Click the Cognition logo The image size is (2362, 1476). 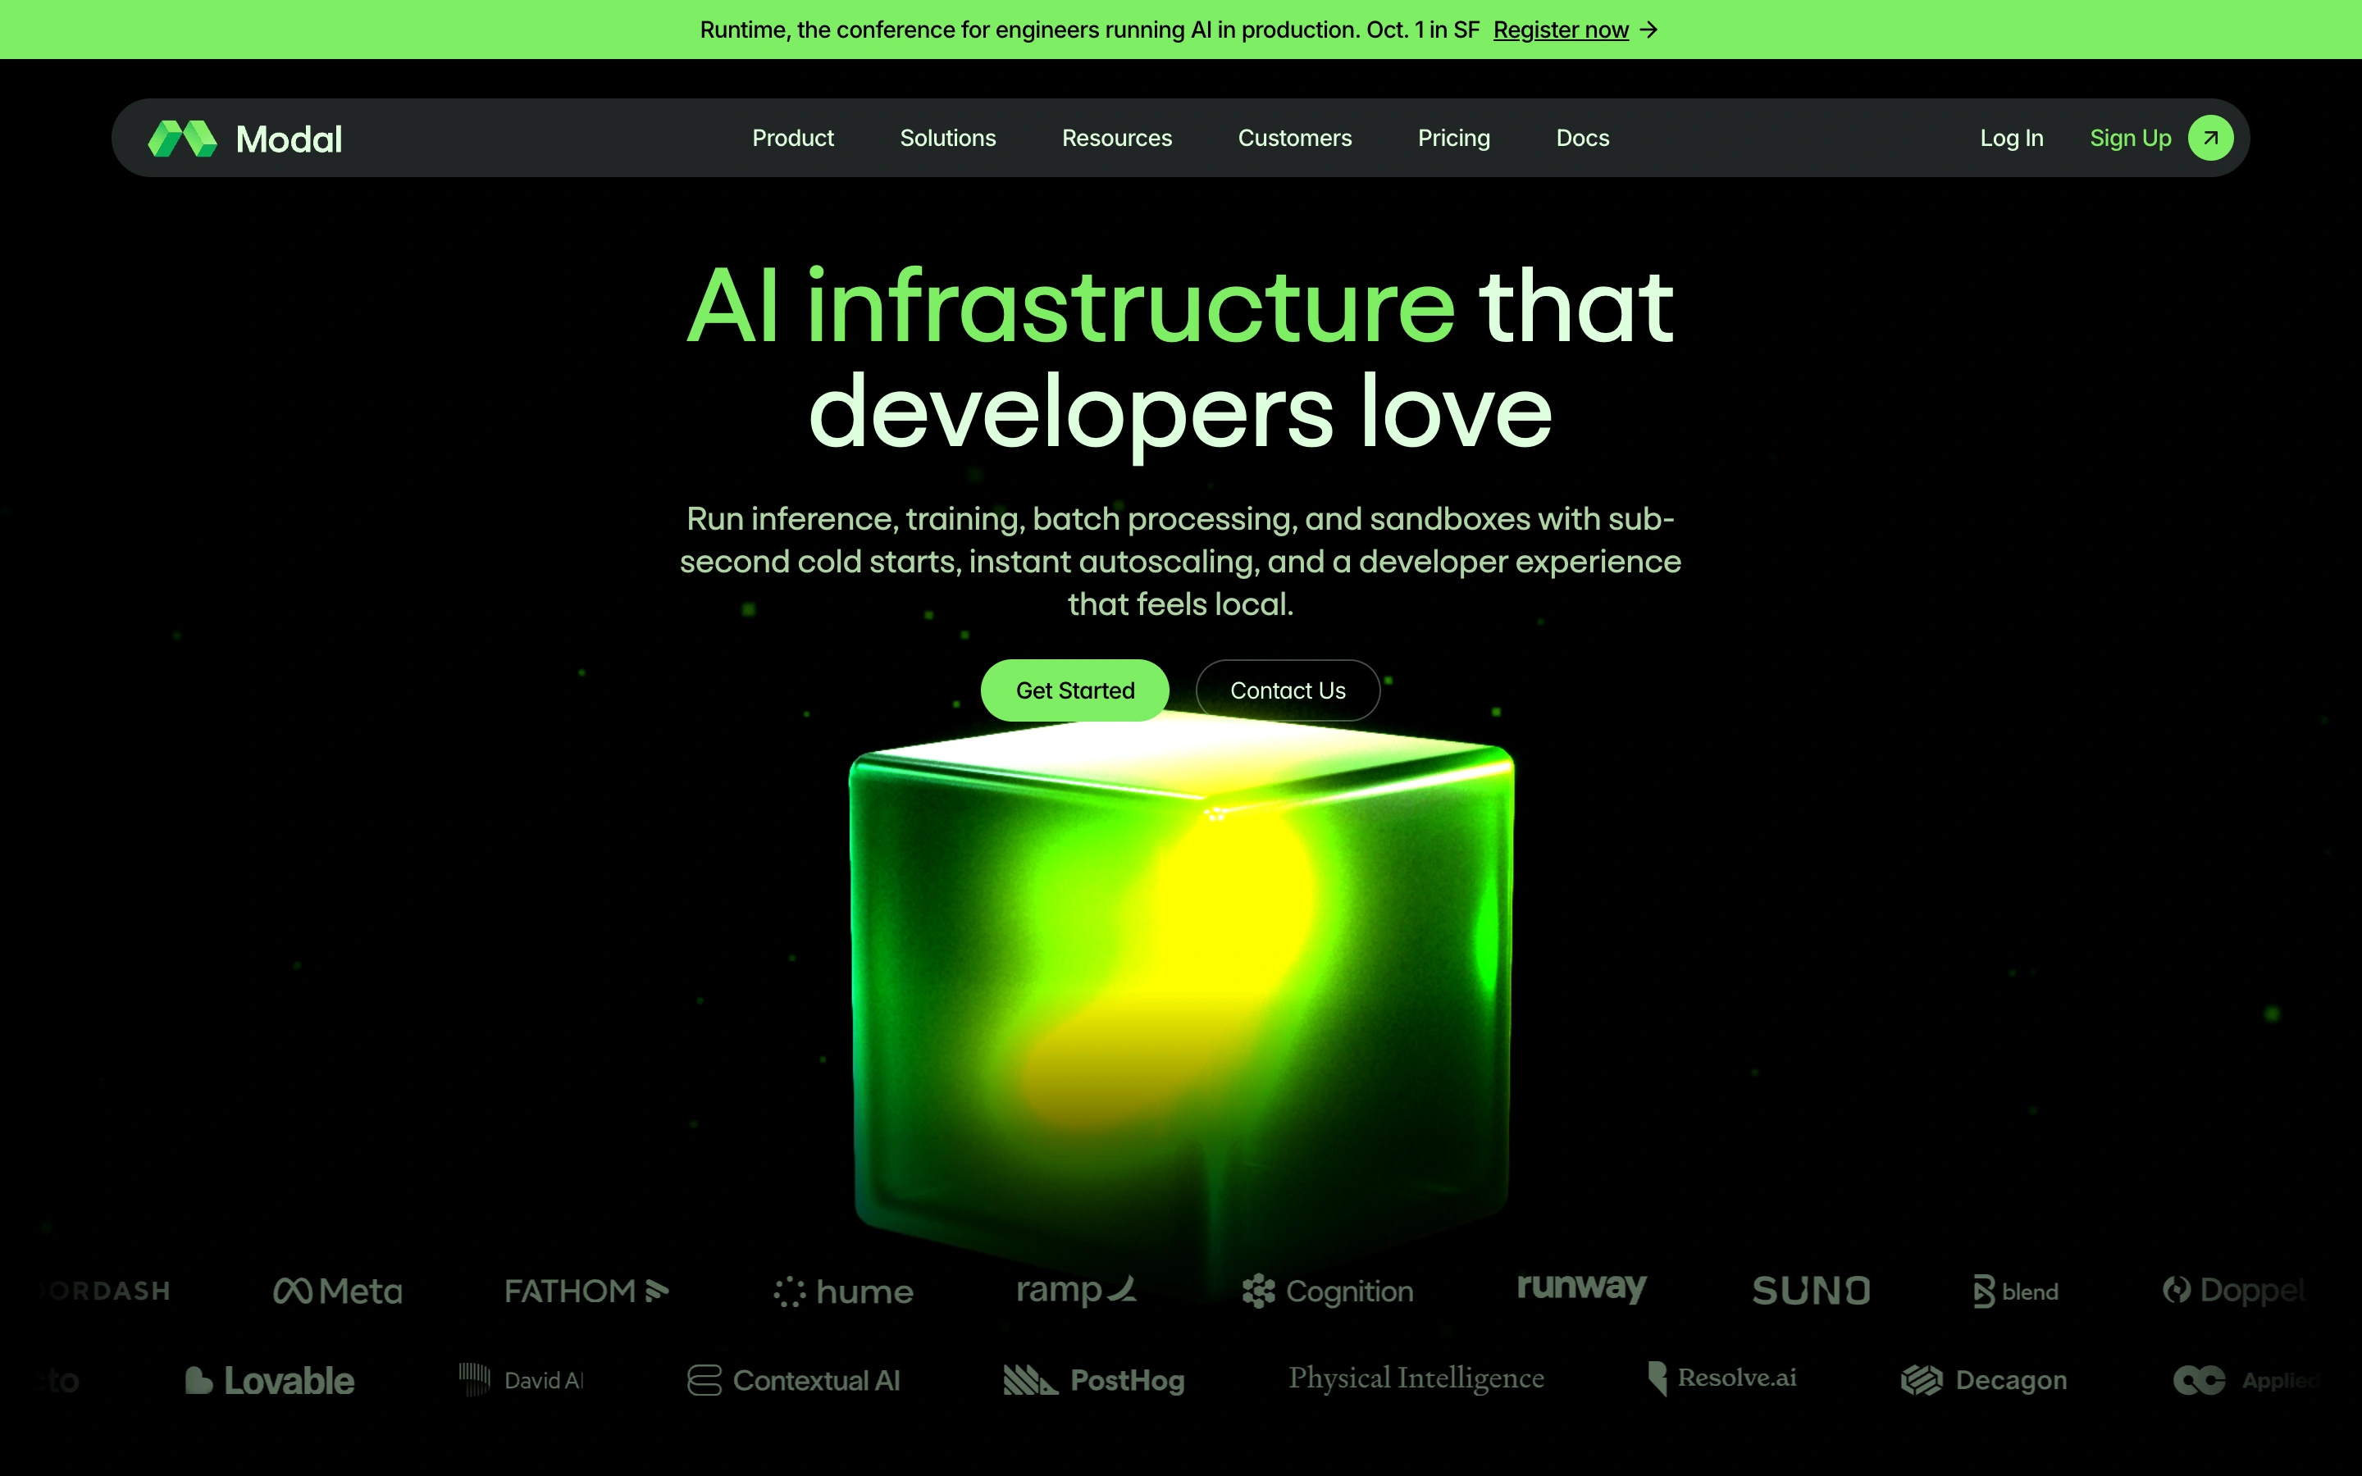(x=1328, y=1291)
